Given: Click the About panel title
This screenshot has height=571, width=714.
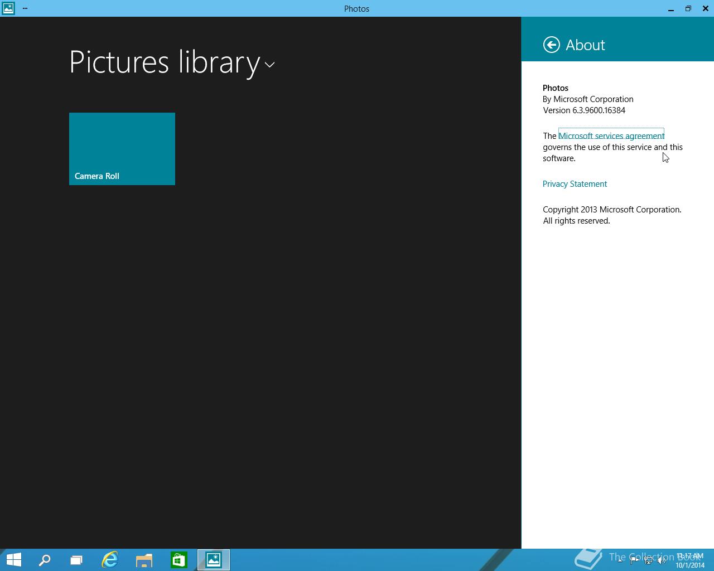Looking at the screenshot, I should [585, 45].
